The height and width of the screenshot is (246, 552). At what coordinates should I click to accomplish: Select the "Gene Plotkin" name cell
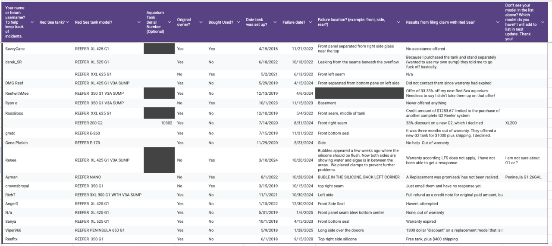pyautogui.click(x=19, y=143)
